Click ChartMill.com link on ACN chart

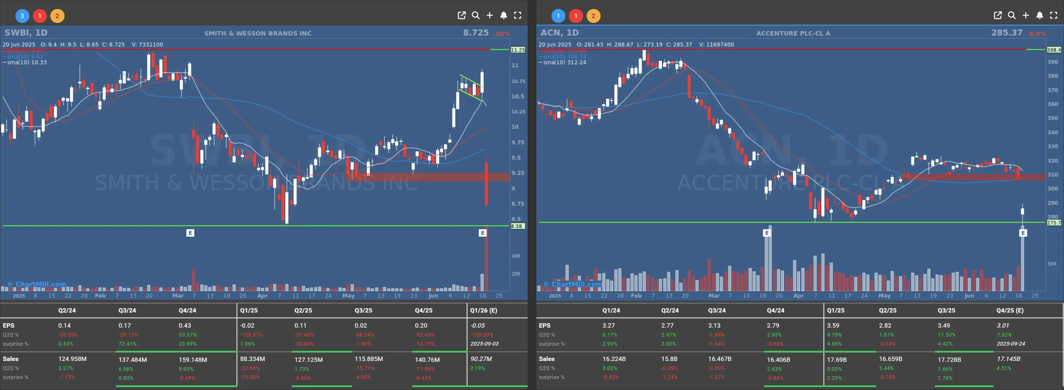pyautogui.click(x=573, y=284)
